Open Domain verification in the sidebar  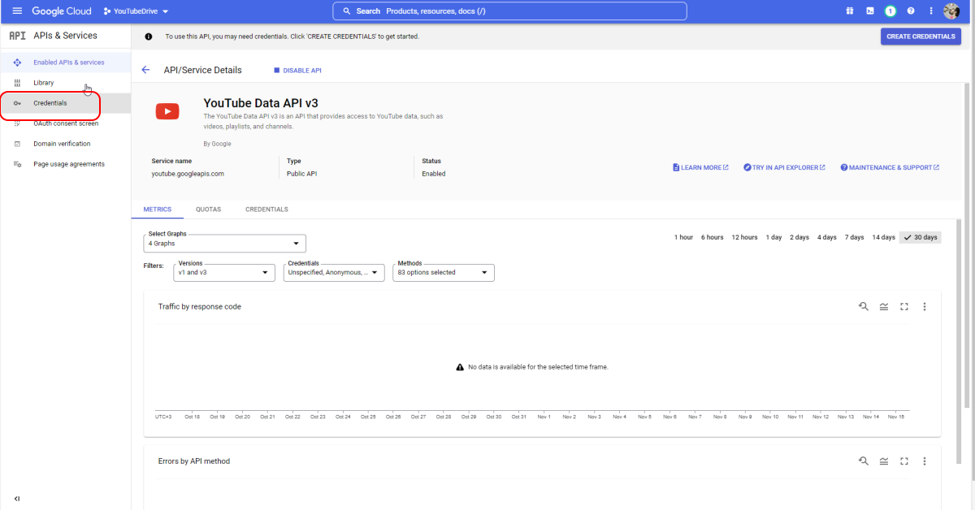pyautogui.click(x=65, y=144)
